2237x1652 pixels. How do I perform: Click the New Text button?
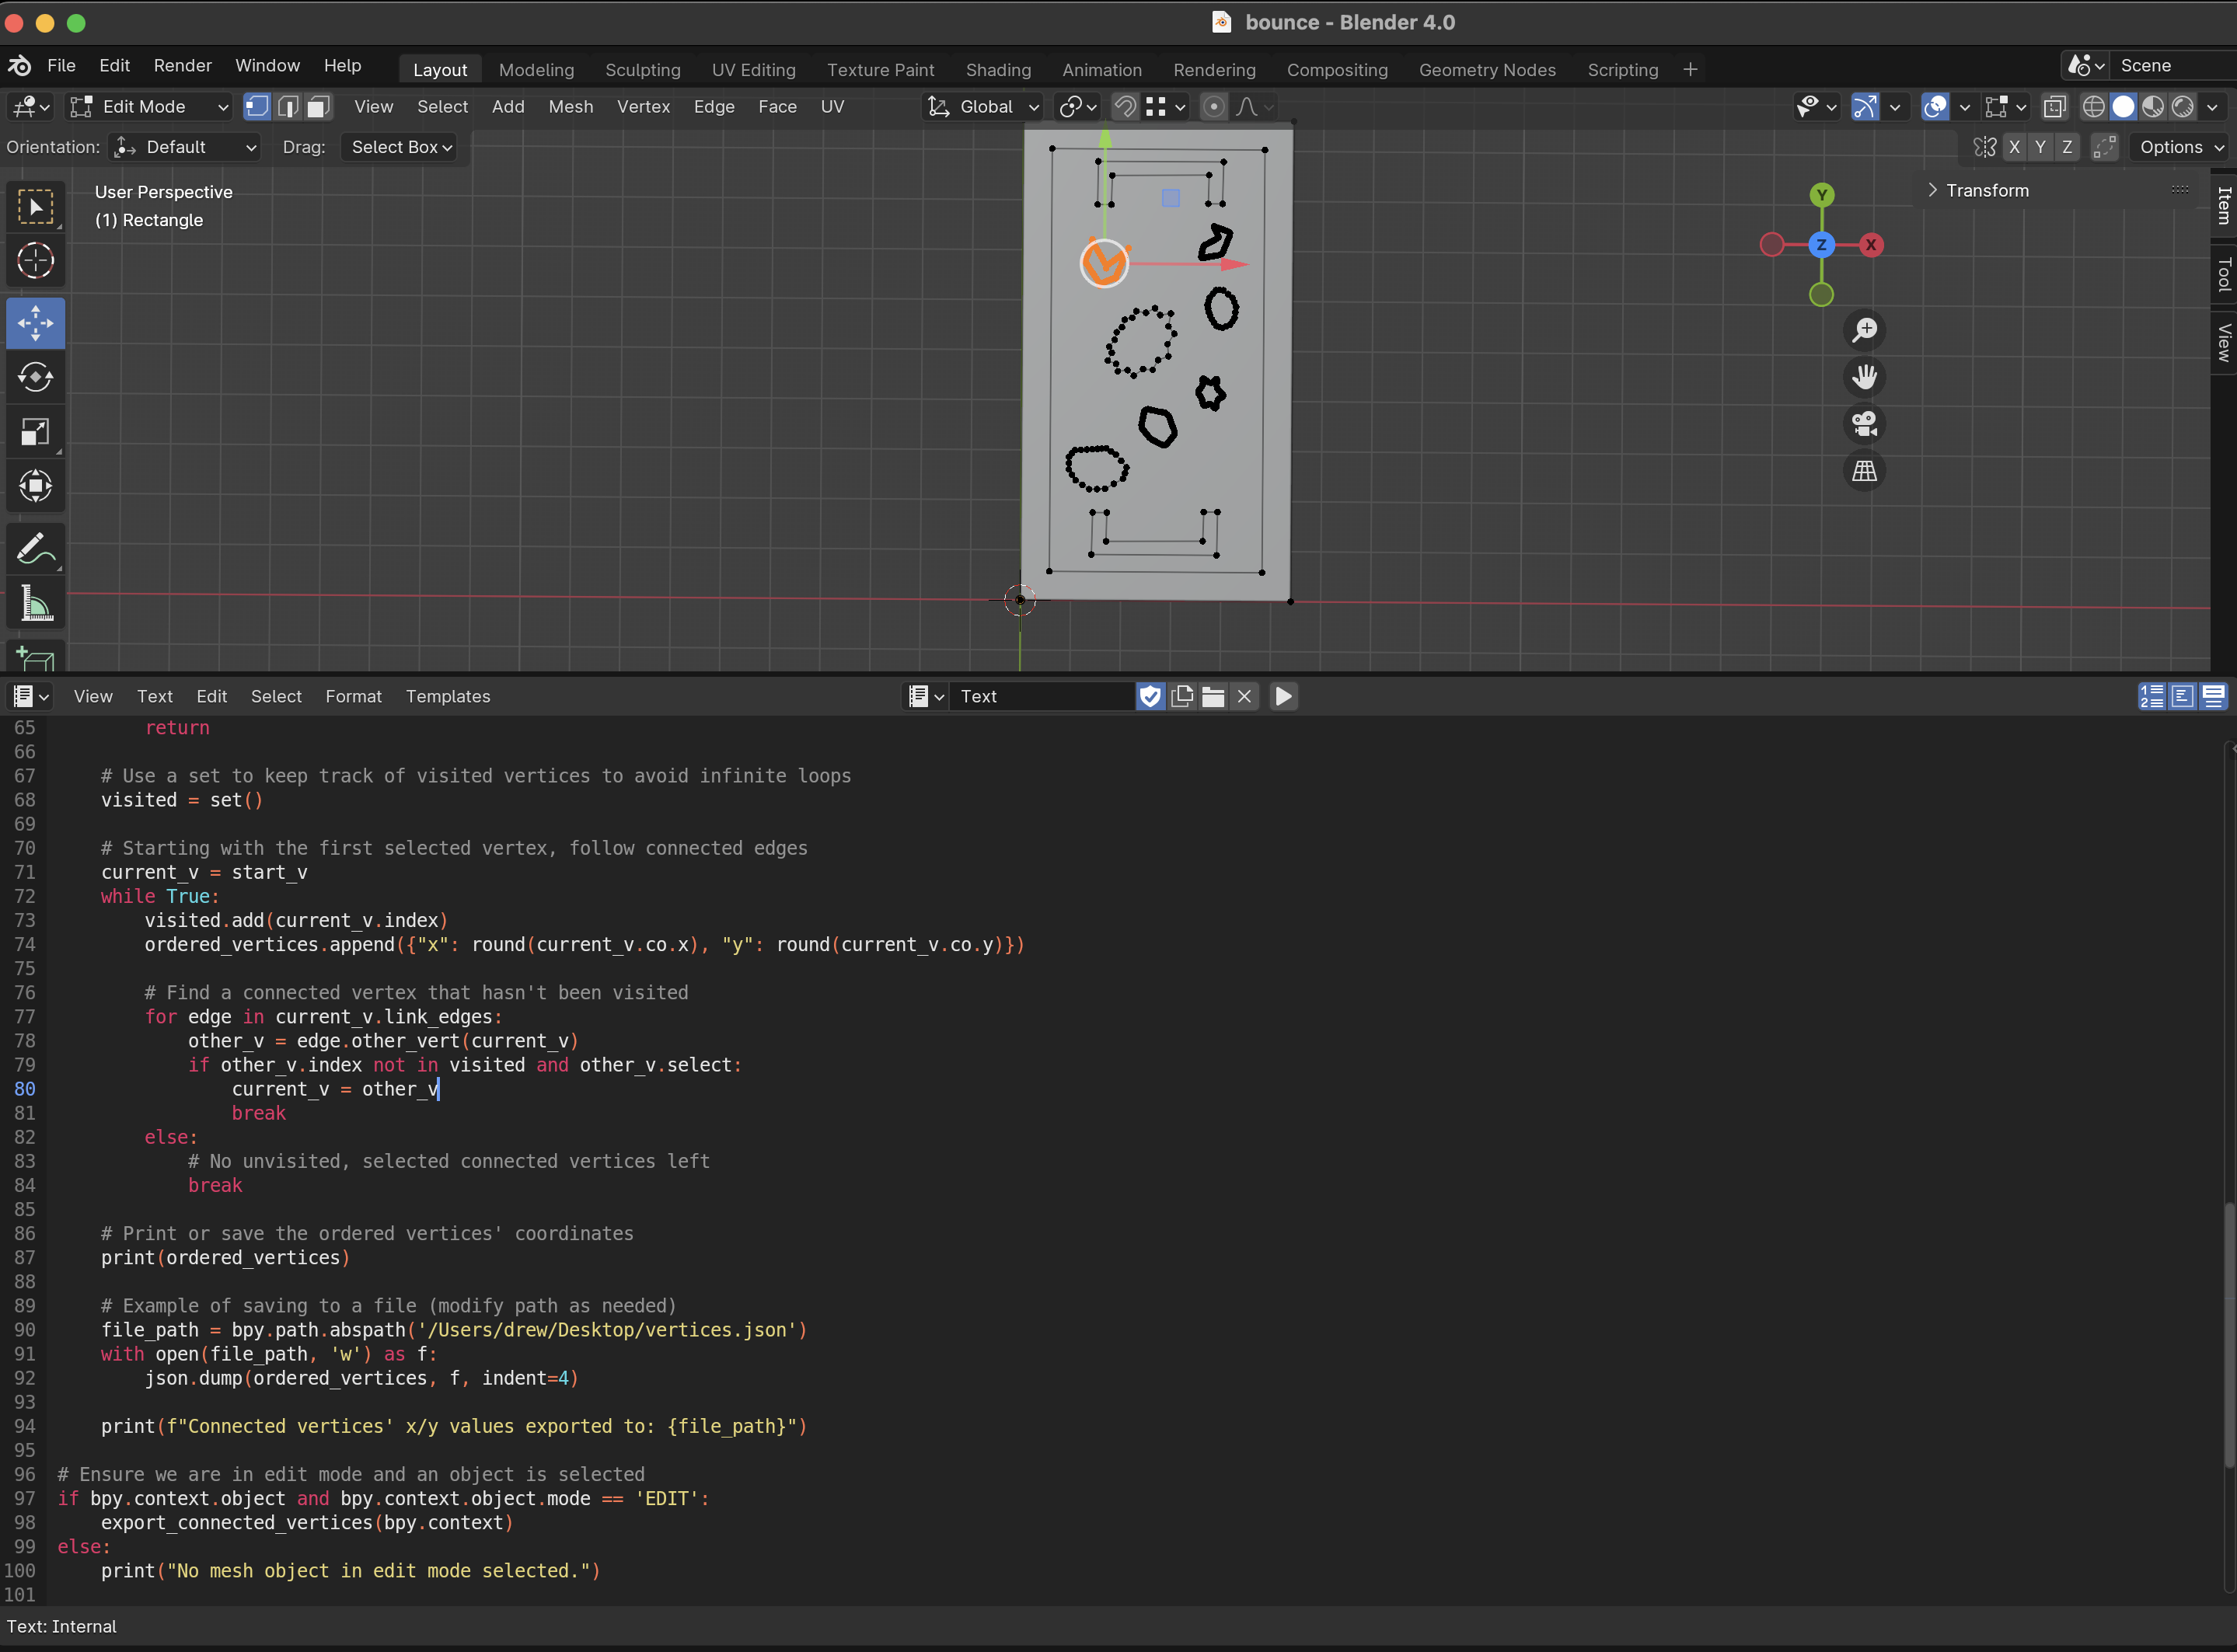pyautogui.click(x=1181, y=695)
